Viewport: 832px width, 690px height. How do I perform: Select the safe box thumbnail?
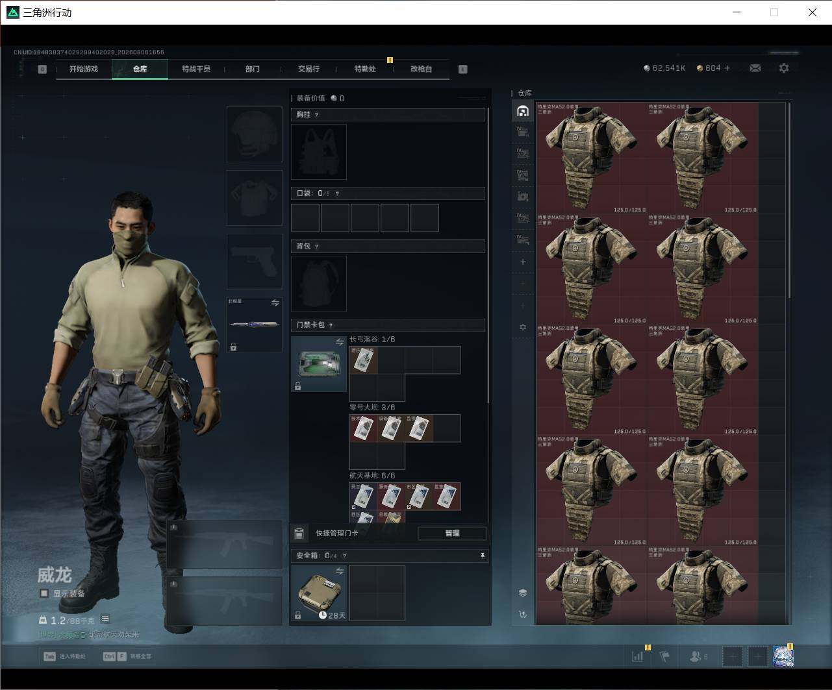pos(319,593)
